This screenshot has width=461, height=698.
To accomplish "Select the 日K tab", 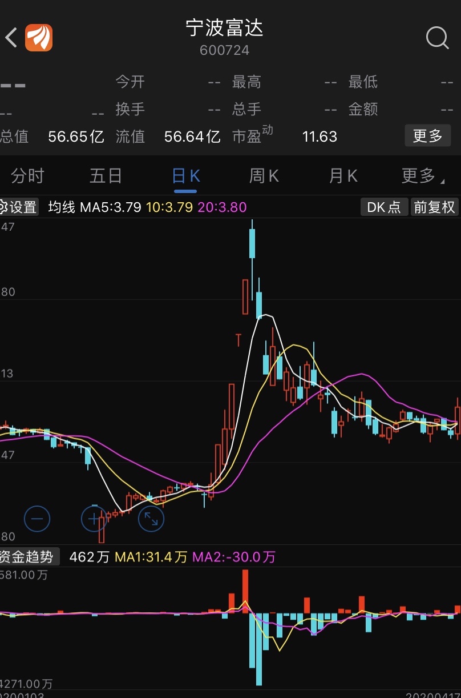I will [x=185, y=176].
